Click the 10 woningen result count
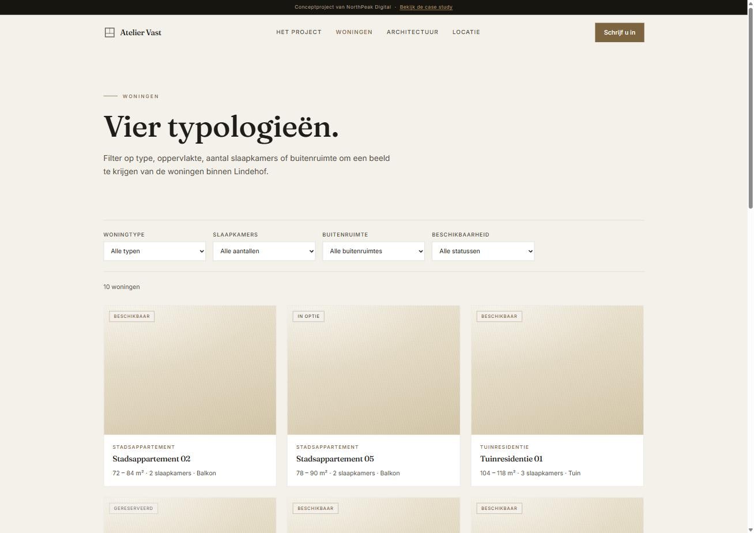Image resolution: width=754 pixels, height=533 pixels. [x=122, y=287]
